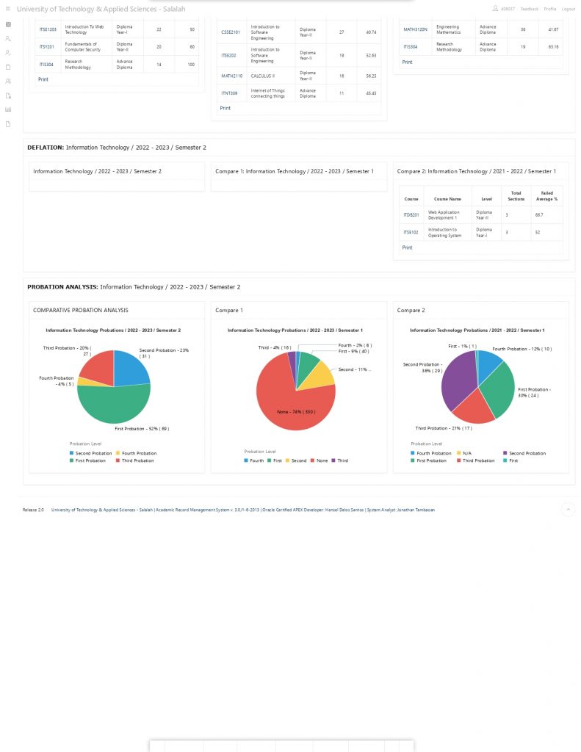Click 'Release 2.0' footer text
This screenshot has width=581, height=752.
pos(33,510)
